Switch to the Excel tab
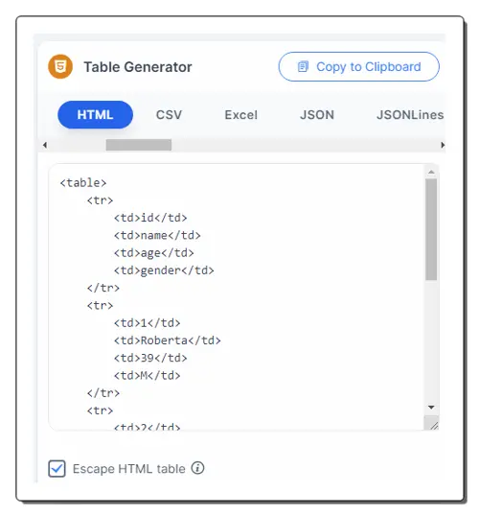The height and width of the screenshot is (516, 479). (x=241, y=115)
